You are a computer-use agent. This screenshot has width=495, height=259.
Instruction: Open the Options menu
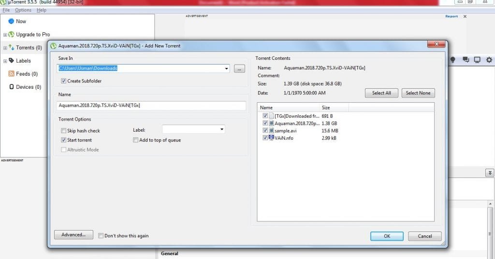coord(23,10)
